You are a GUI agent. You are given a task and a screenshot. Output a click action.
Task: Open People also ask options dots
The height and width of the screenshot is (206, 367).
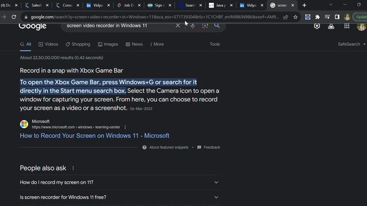73,168
